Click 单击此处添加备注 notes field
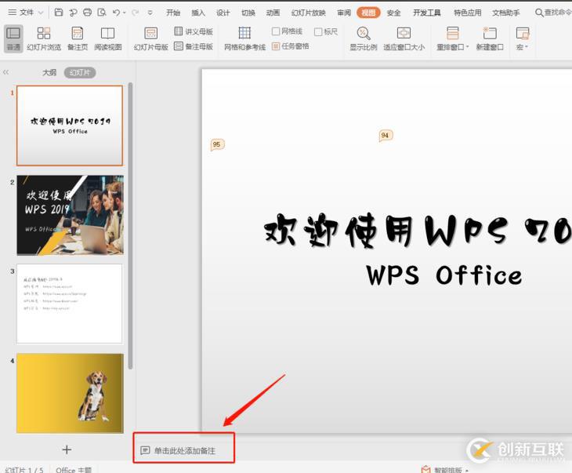Viewport: 572px width, 473px height. (x=184, y=451)
